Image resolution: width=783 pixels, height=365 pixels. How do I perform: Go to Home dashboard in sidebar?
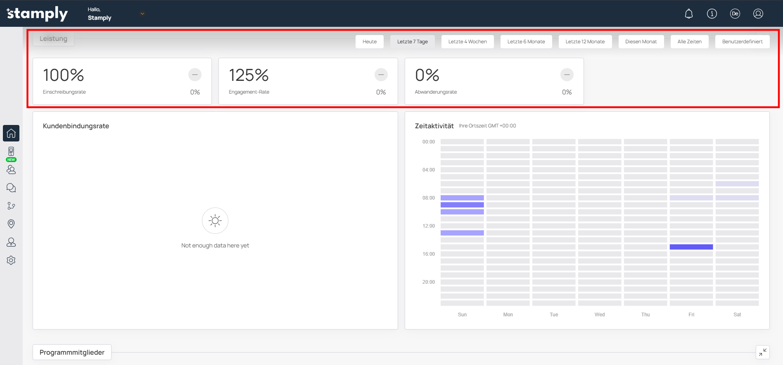pos(11,133)
